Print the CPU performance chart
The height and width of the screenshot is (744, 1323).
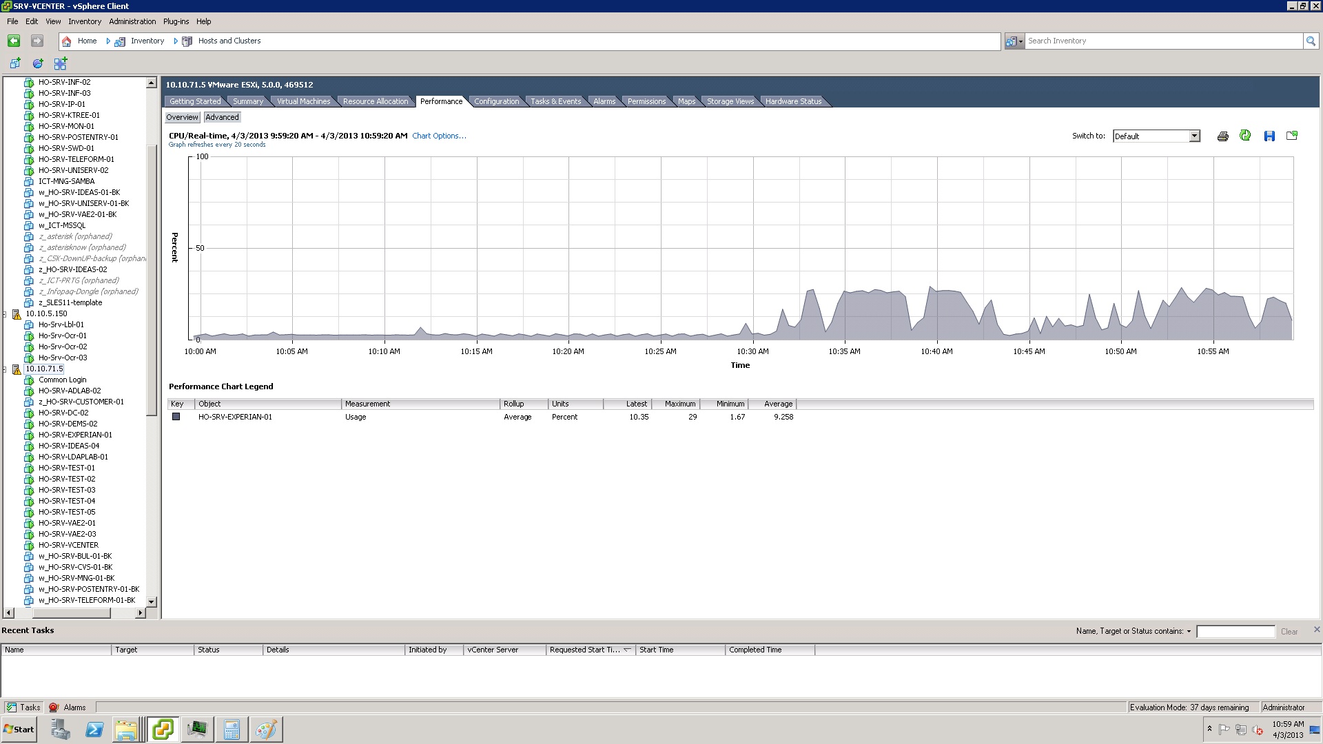click(1223, 136)
